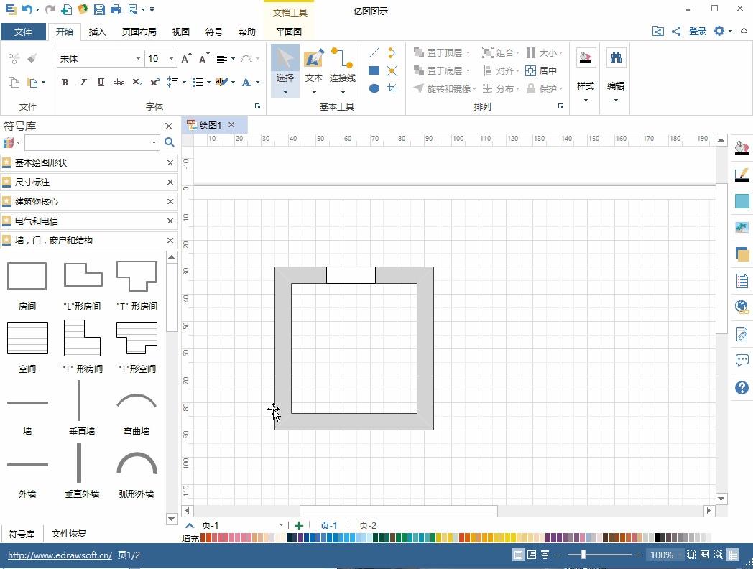Toggle Underline text formatting
Image resolution: width=753 pixels, height=569 pixels.
[101, 83]
